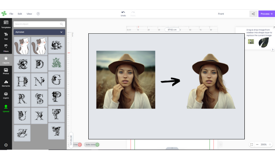
Task: Open the View menu
Action: click(29, 14)
